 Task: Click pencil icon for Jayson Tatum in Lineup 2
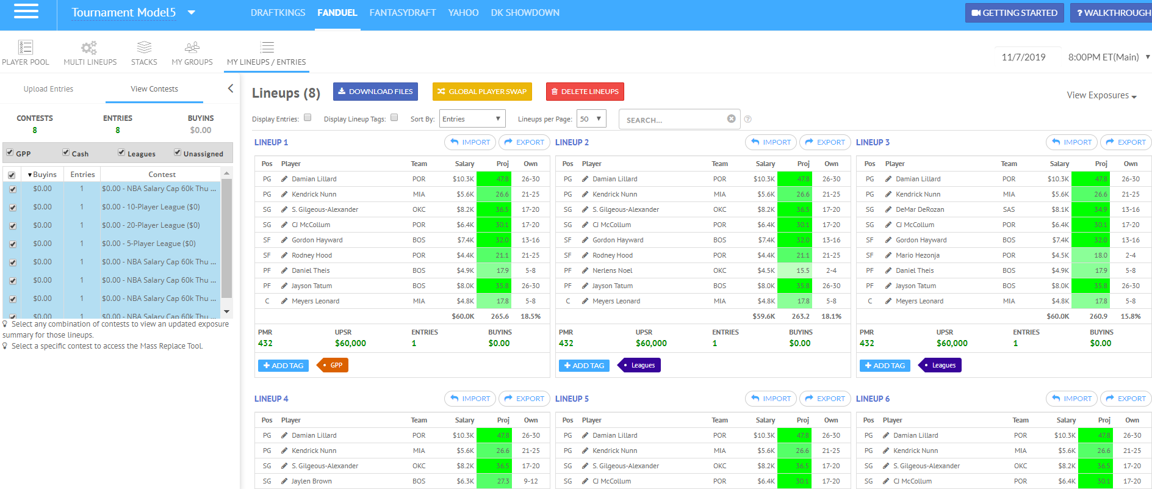point(585,286)
